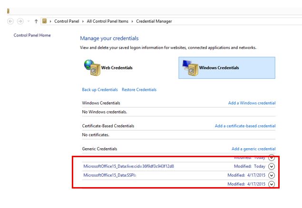The width and height of the screenshot is (302, 208).
Task: Click the No certificates text
Action: pyautogui.click(x=96, y=135)
